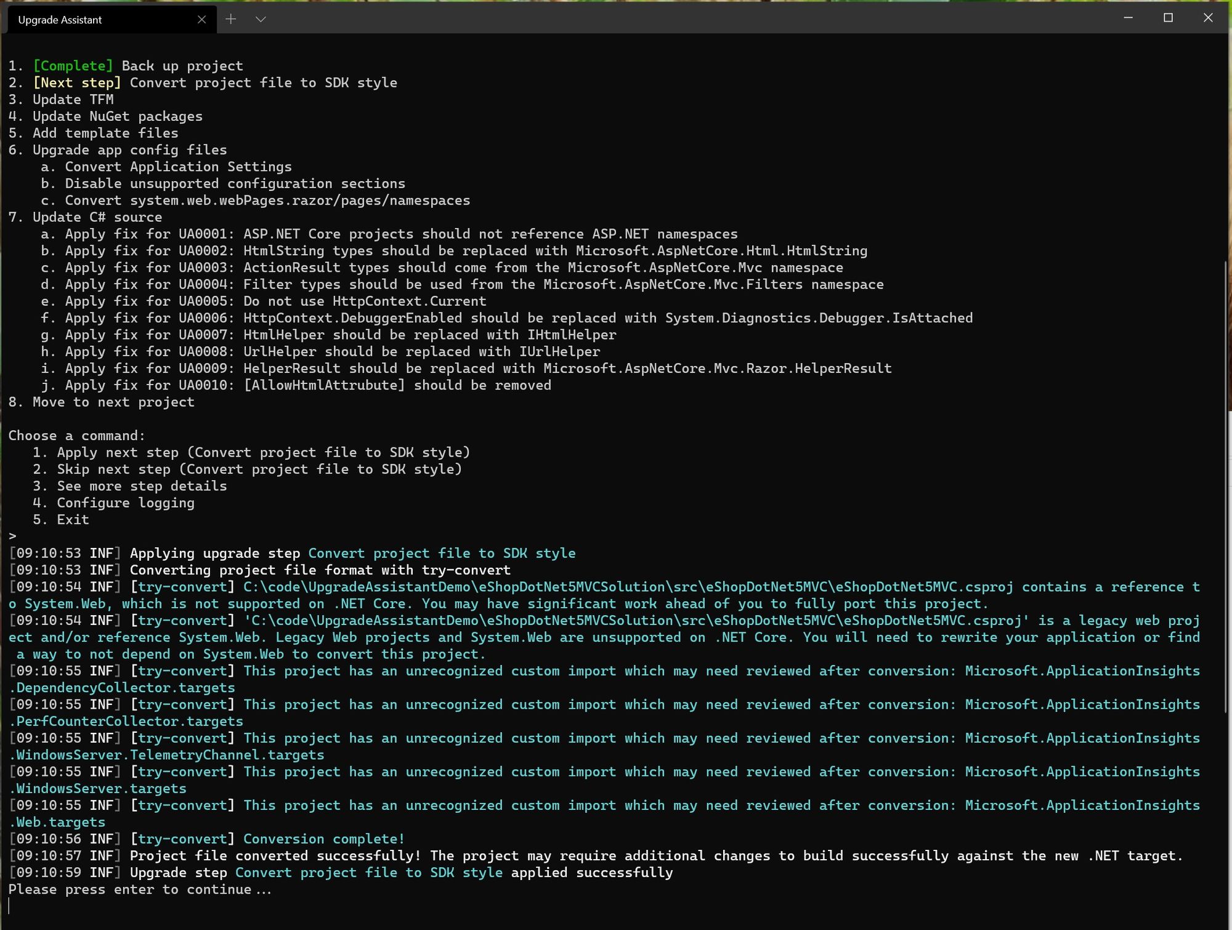Screen dimensions: 1232x930
Task: Click the 'Conversion complete!' log message
Action: 323,839
